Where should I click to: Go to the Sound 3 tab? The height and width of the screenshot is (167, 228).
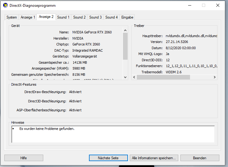click(x=95, y=17)
